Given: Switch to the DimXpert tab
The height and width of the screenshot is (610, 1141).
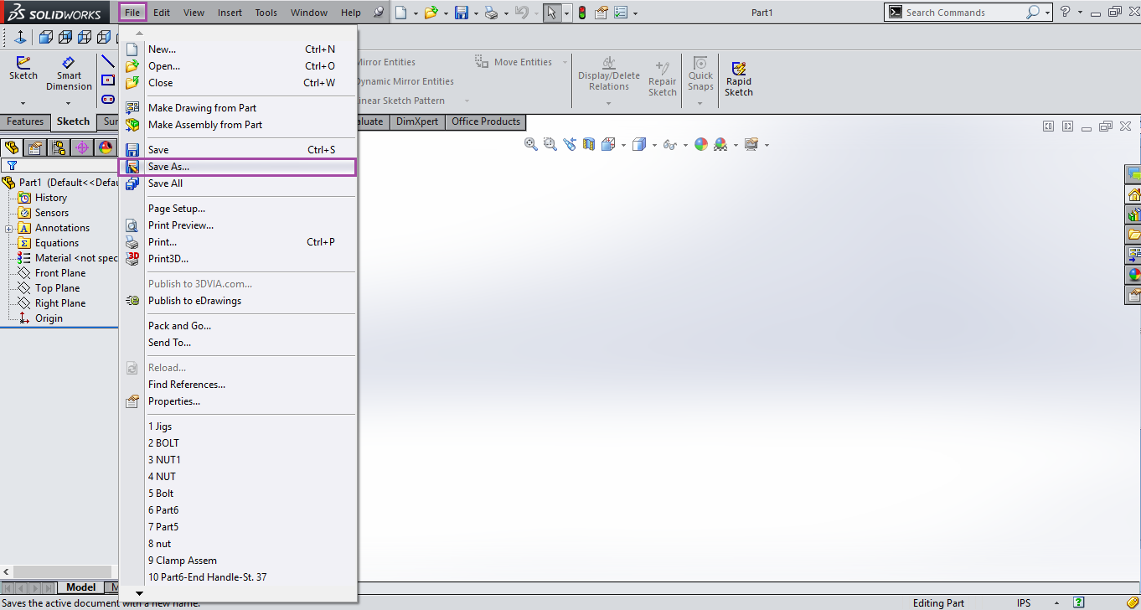Looking at the screenshot, I should [417, 121].
